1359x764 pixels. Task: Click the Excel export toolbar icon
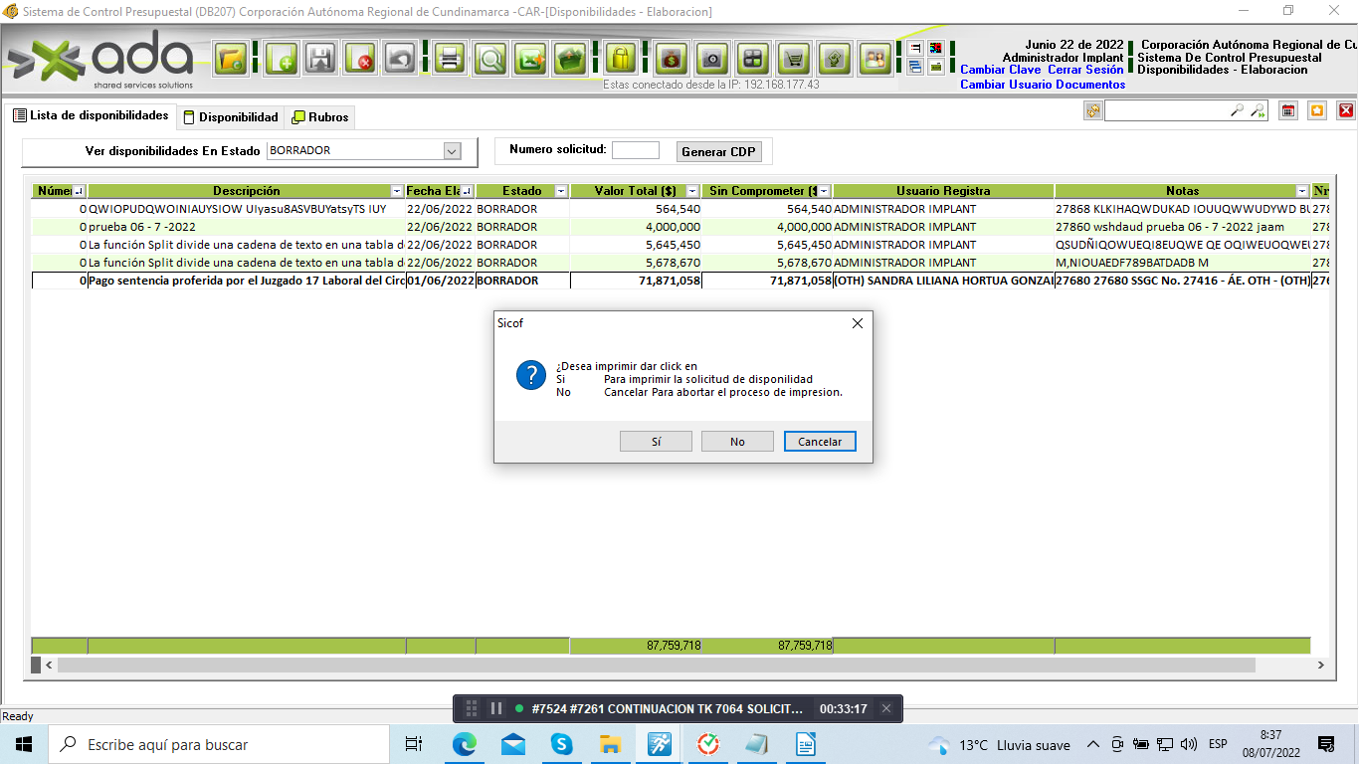coord(531,60)
